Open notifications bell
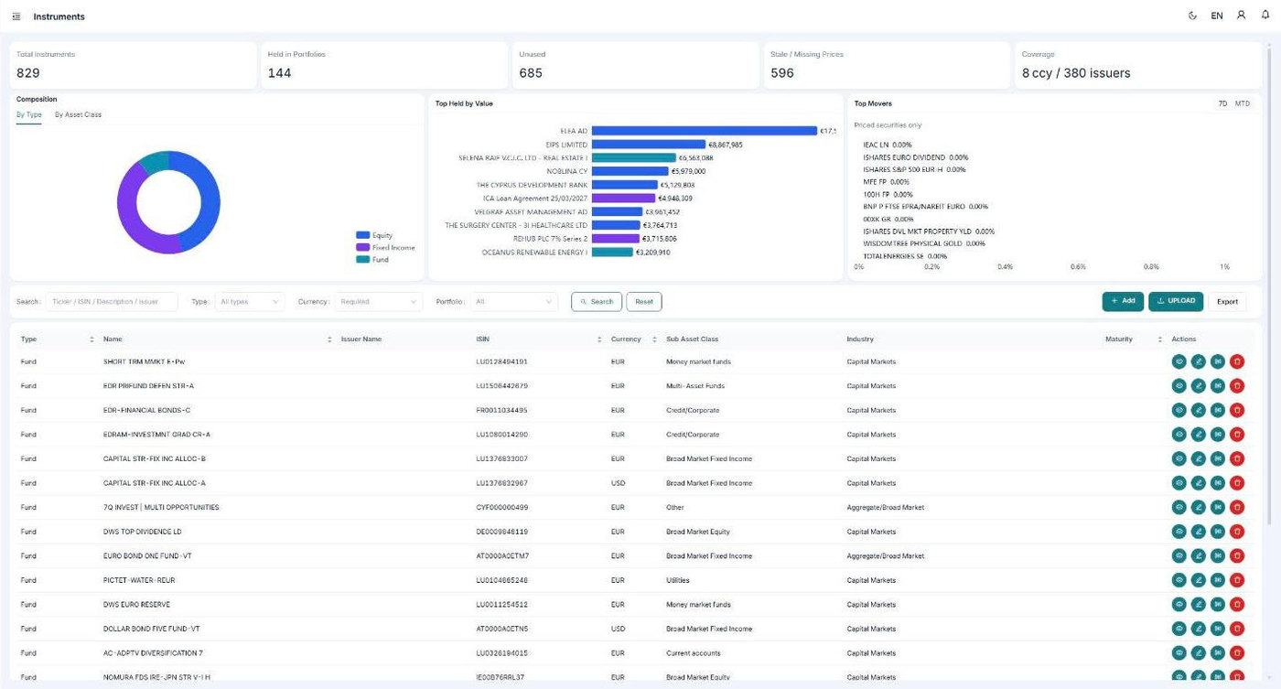Image resolution: width=1281 pixels, height=689 pixels. pos(1265,16)
